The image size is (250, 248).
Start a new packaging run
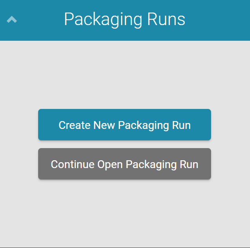pos(125,125)
